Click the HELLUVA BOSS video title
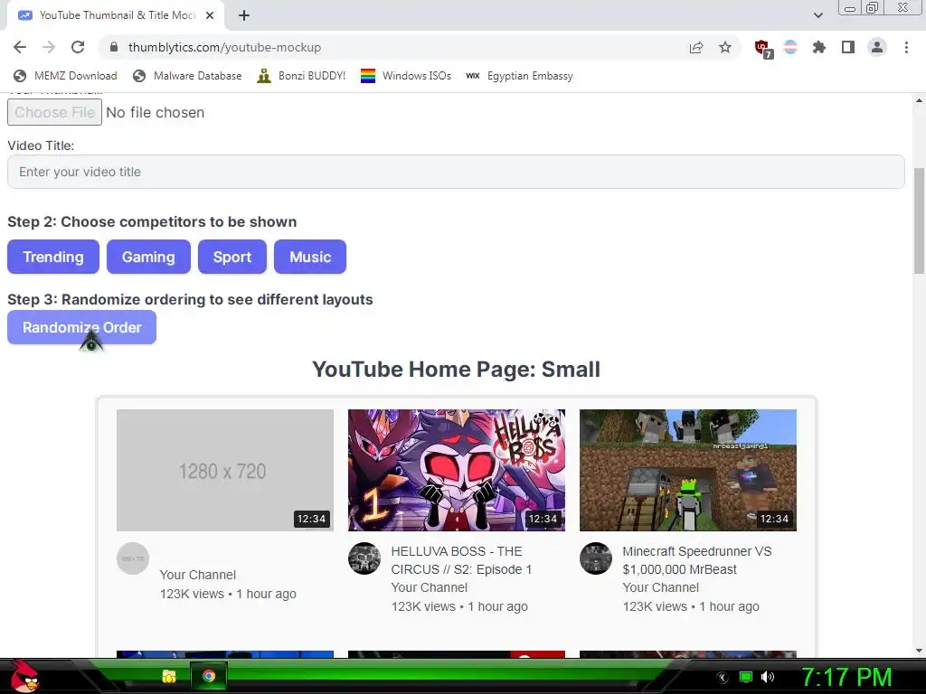Viewport: 926px width, 694px height. pos(461,560)
